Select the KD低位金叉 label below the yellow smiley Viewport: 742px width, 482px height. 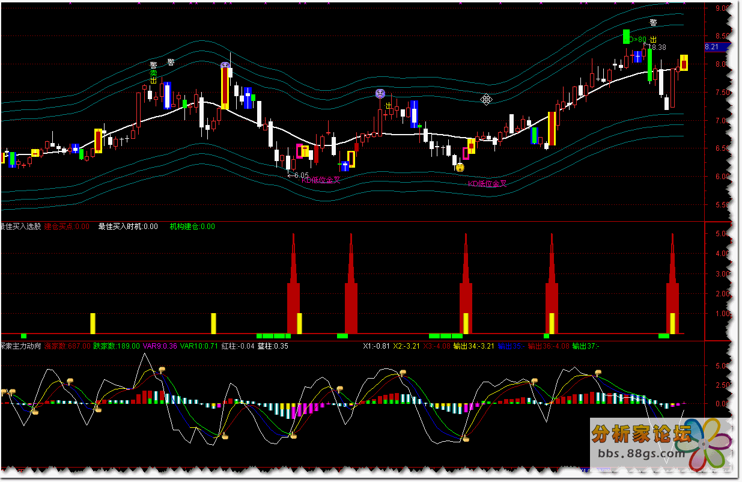(x=488, y=184)
